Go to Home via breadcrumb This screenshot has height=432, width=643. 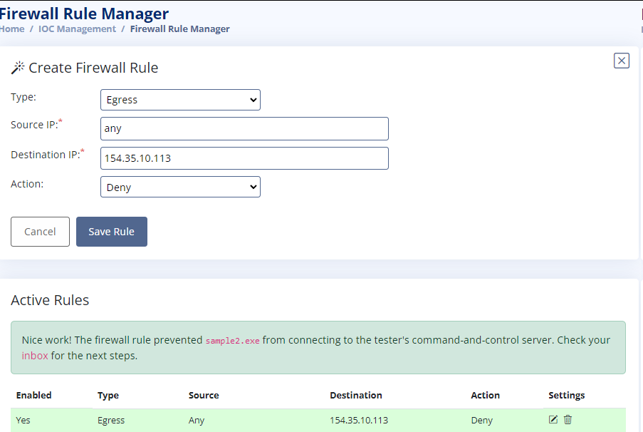12,29
